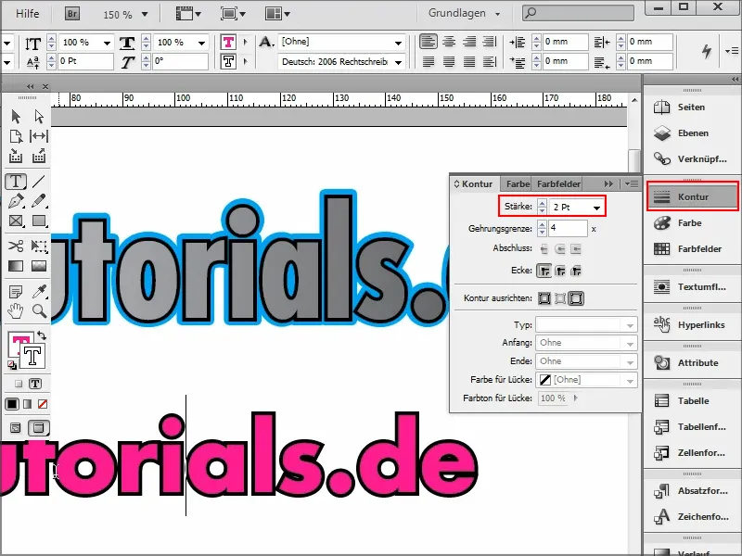This screenshot has width=742, height=556.
Task: Switch to the Kontur tab
Action: pyautogui.click(x=473, y=183)
